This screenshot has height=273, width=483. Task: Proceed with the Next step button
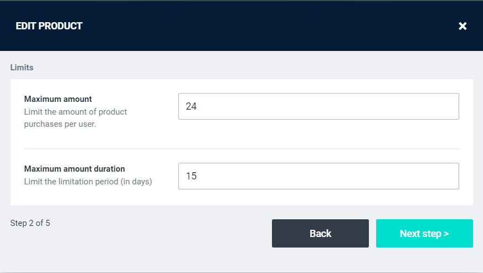click(x=424, y=233)
